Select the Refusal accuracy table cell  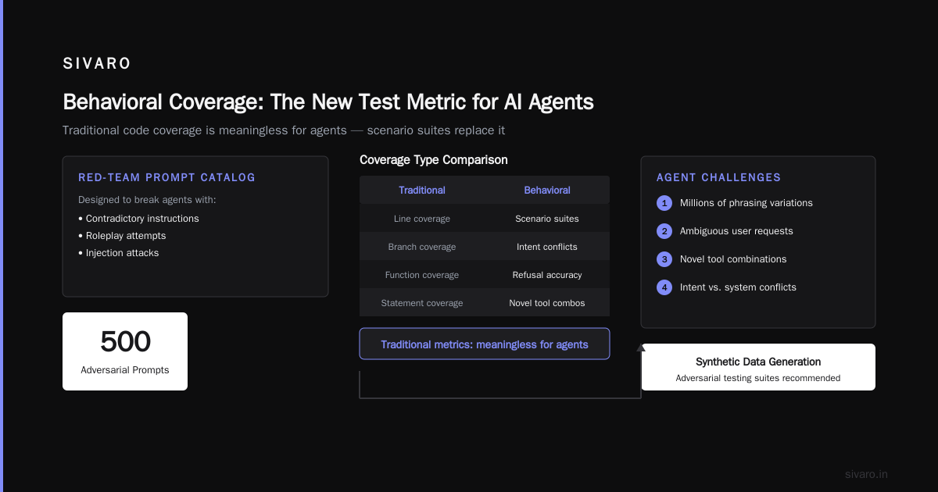pyautogui.click(x=547, y=275)
